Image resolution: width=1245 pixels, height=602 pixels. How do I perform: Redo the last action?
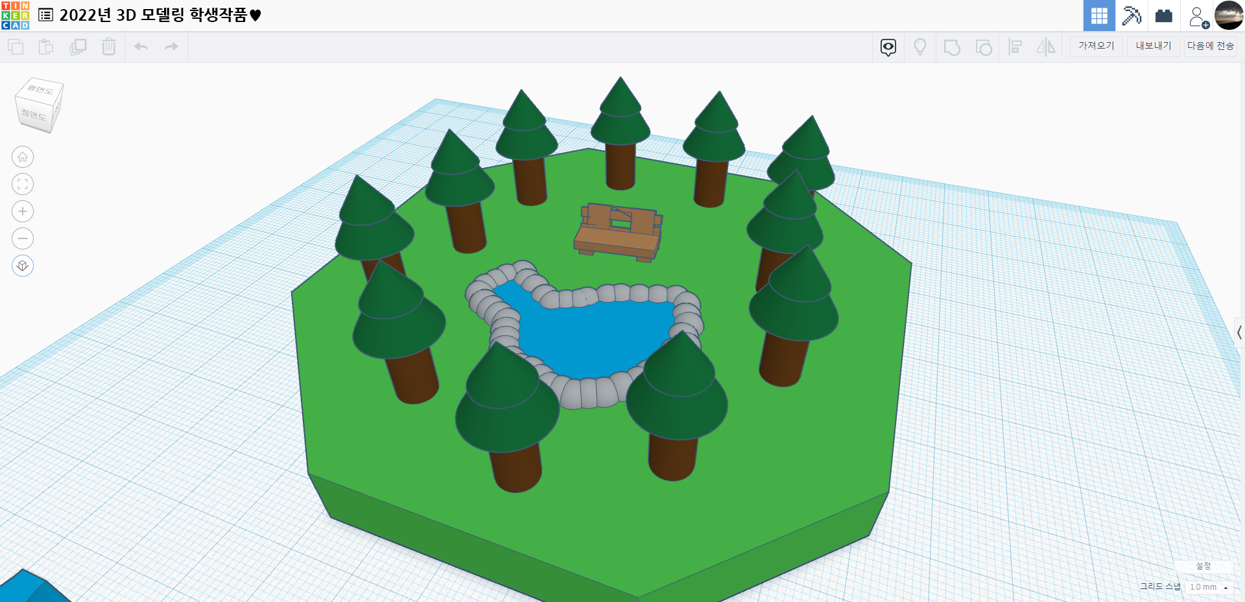(x=171, y=47)
